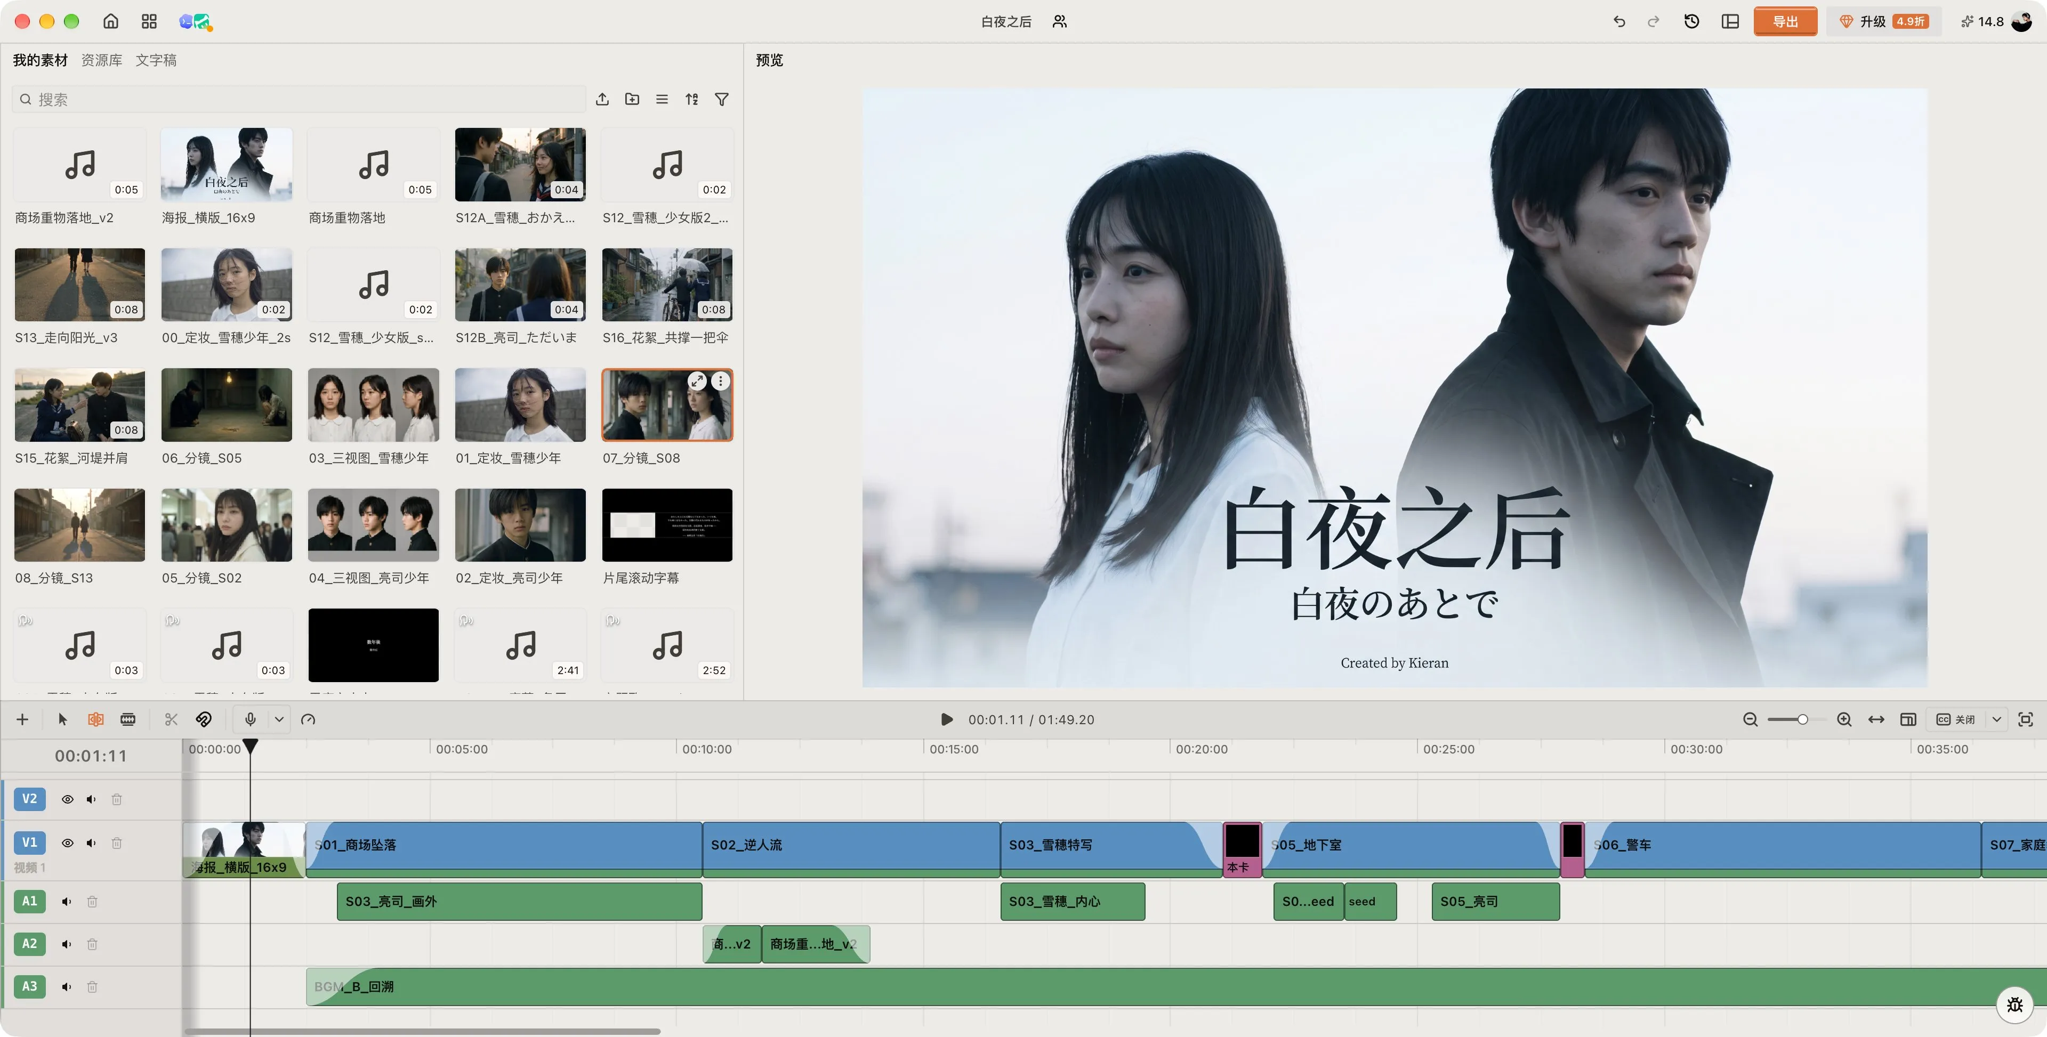Select the S01_商场坠落 timeline clip
Screen dimensions: 2047x1037
click(504, 849)
